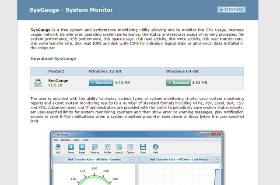
Task: Click the SysGauge - System Monitor title
Action: click(71, 10)
